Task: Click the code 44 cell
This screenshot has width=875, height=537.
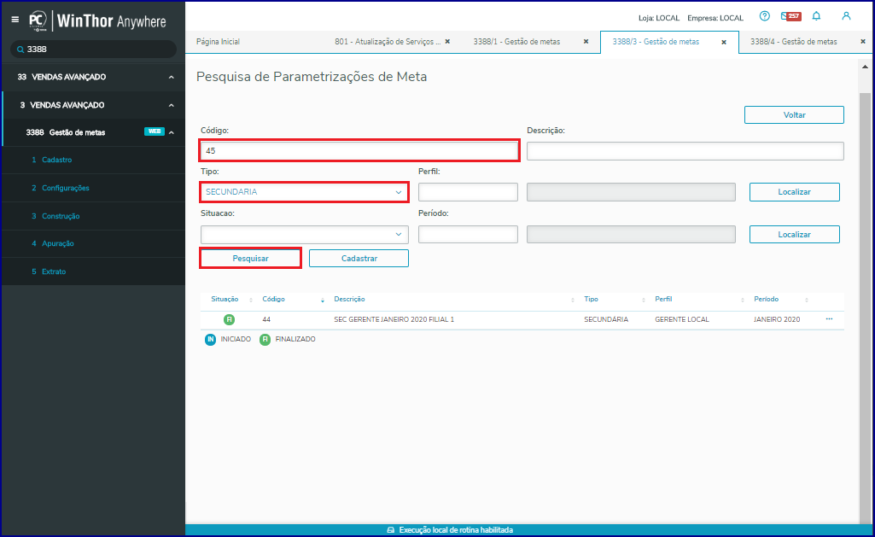Action: point(266,320)
